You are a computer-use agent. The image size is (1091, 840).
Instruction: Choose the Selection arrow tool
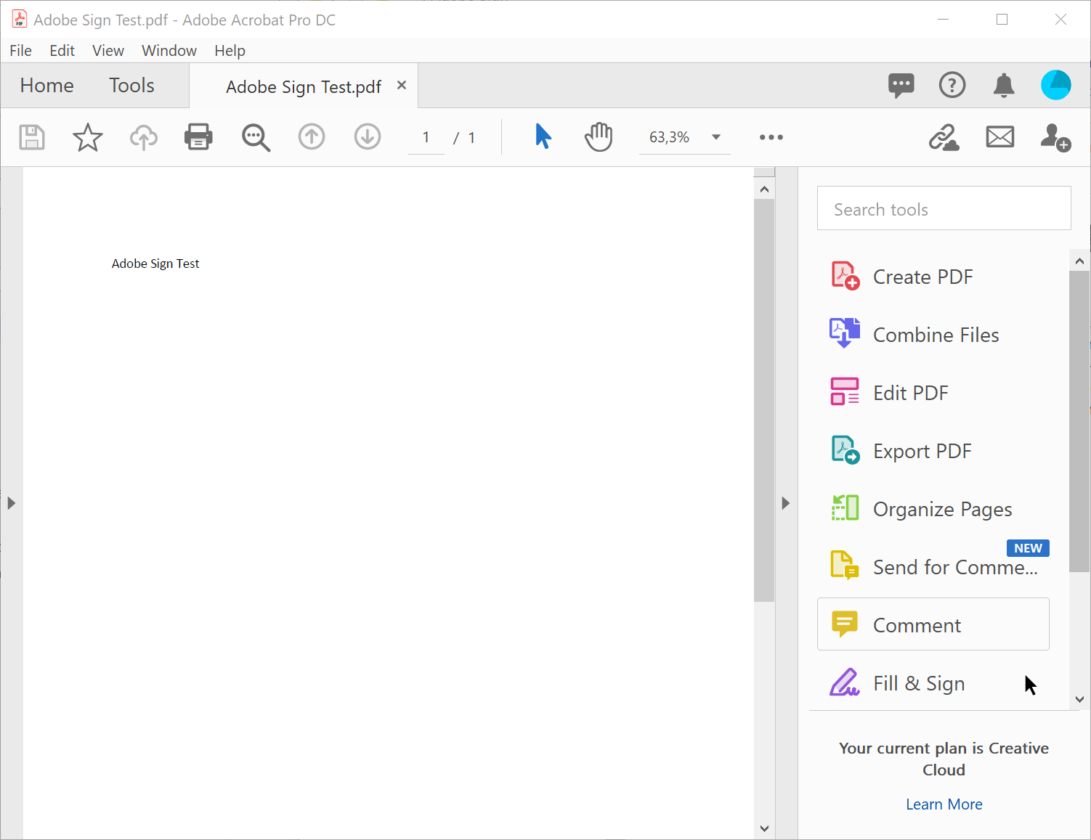point(543,136)
